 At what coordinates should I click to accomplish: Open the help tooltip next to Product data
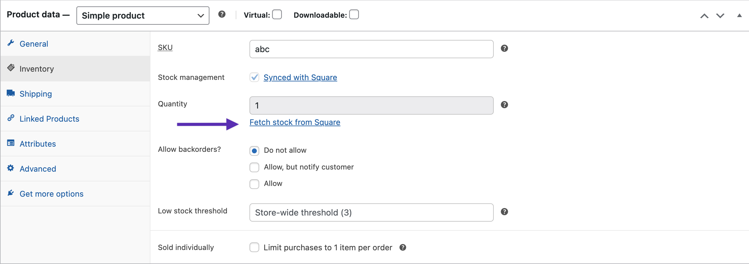[222, 14]
